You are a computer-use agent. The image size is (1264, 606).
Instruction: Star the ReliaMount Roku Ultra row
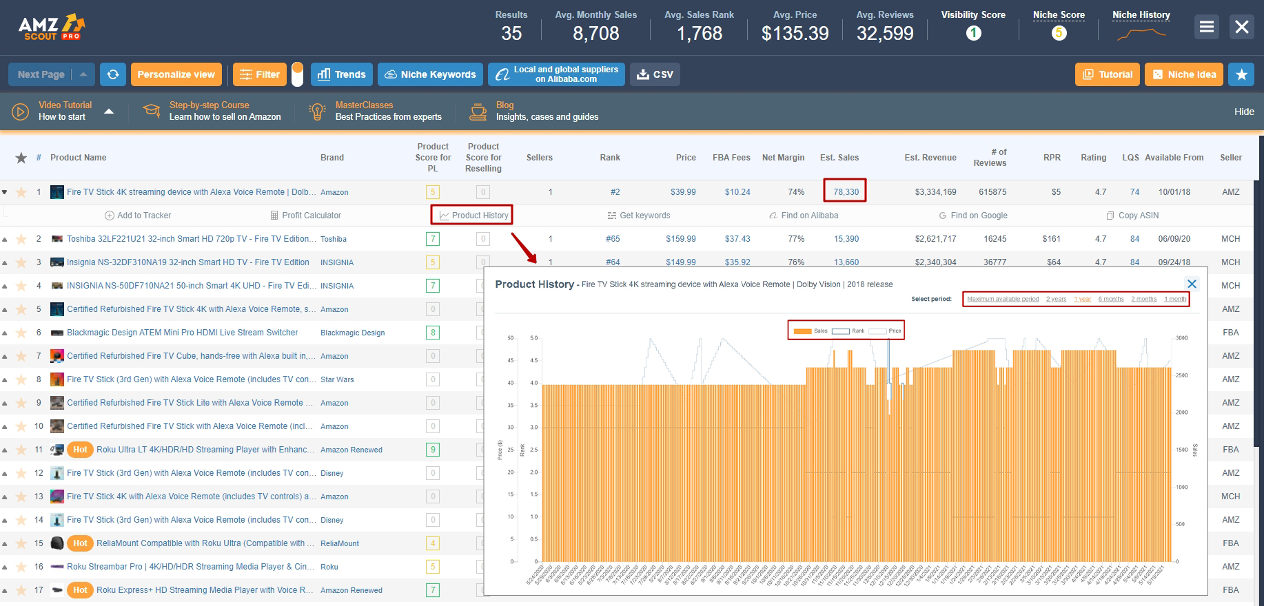point(21,543)
